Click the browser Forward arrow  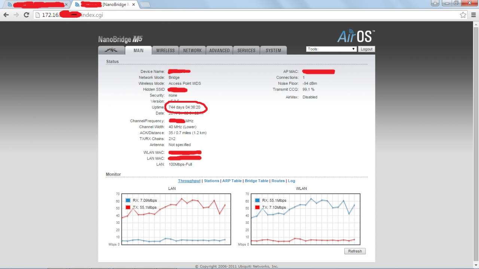click(16, 15)
